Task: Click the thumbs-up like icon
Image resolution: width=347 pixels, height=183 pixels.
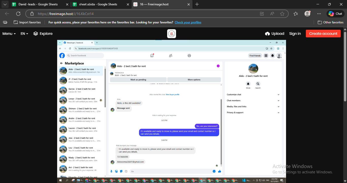Action: tap(219, 171)
